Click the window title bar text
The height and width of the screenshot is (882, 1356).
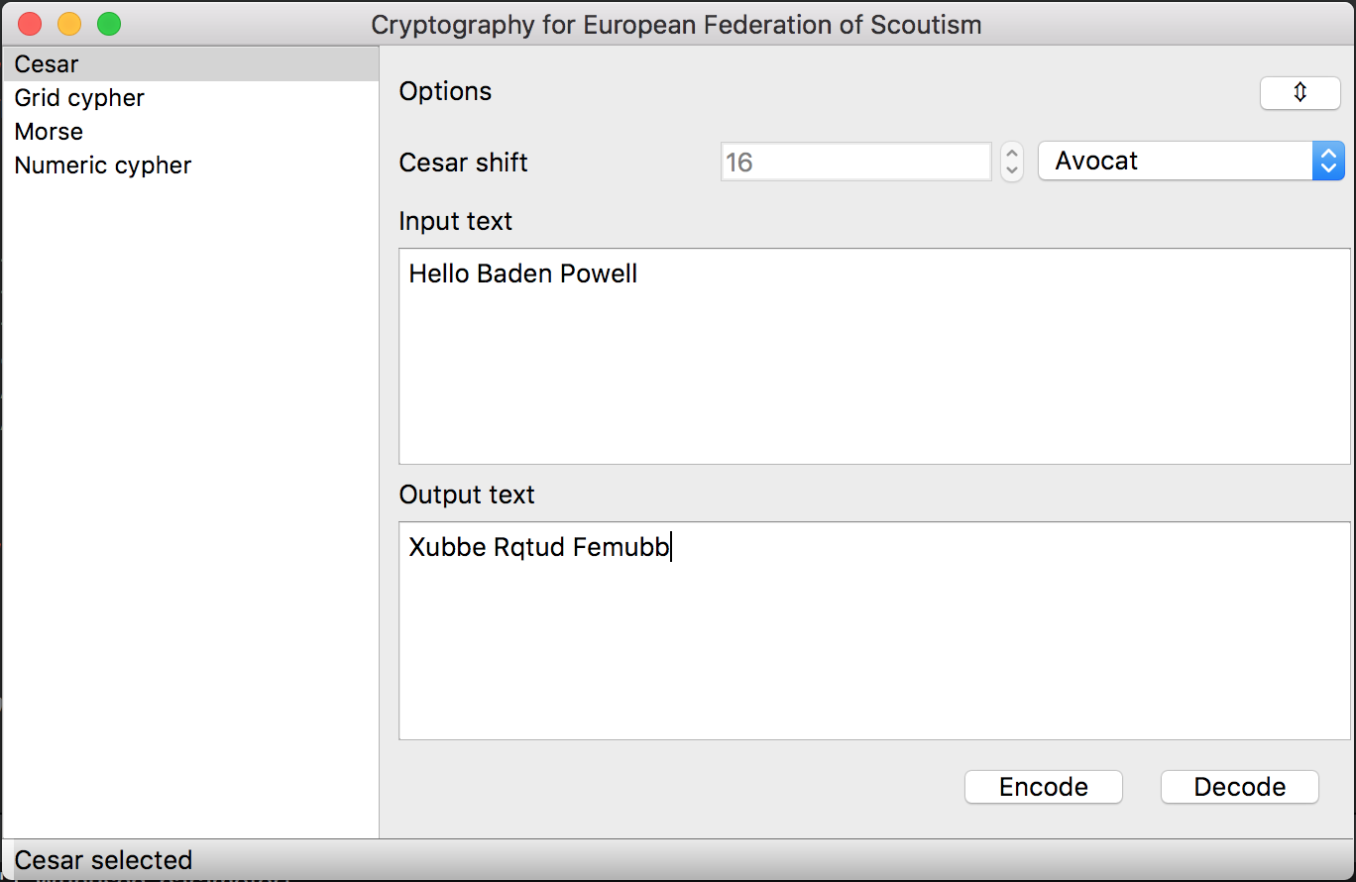coord(676,25)
